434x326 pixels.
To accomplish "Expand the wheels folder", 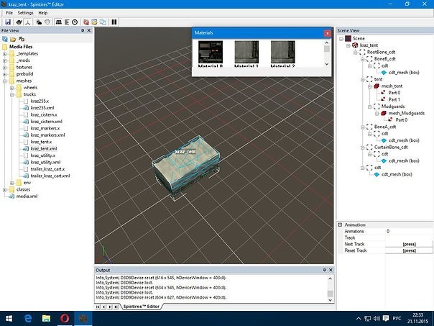I will point(11,88).
